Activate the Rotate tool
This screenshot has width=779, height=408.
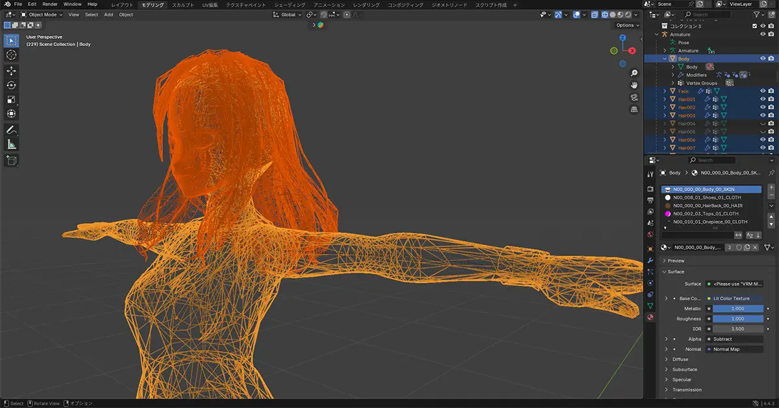[12, 85]
